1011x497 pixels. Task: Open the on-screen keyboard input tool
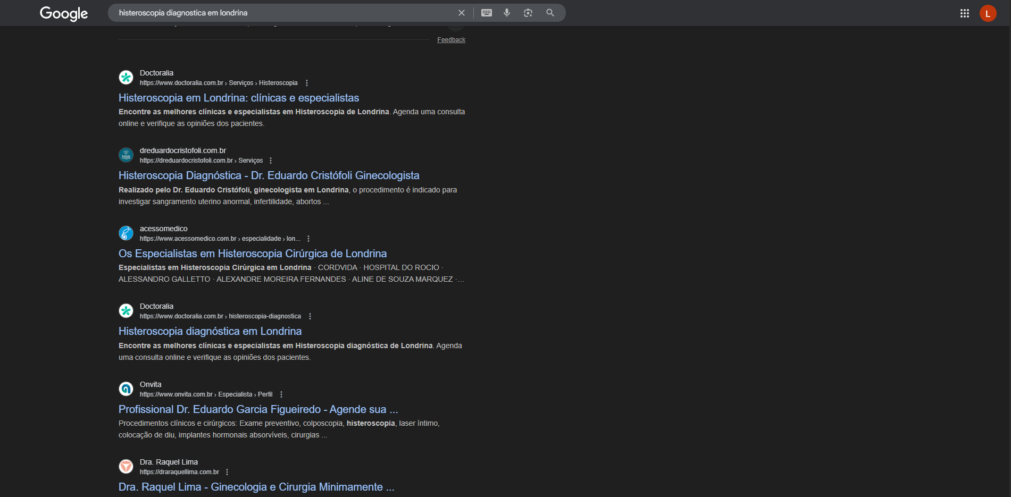(487, 13)
